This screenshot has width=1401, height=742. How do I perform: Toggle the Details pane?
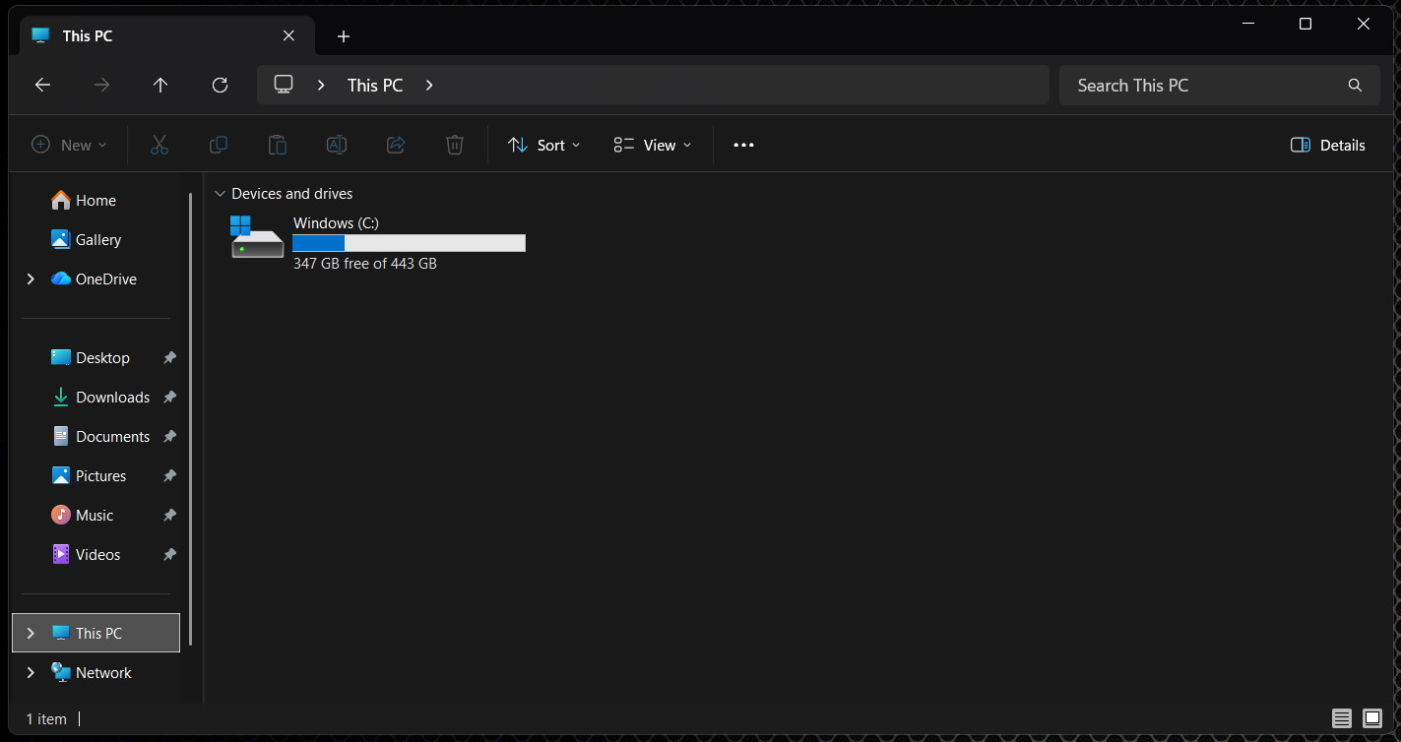click(1327, 145)
